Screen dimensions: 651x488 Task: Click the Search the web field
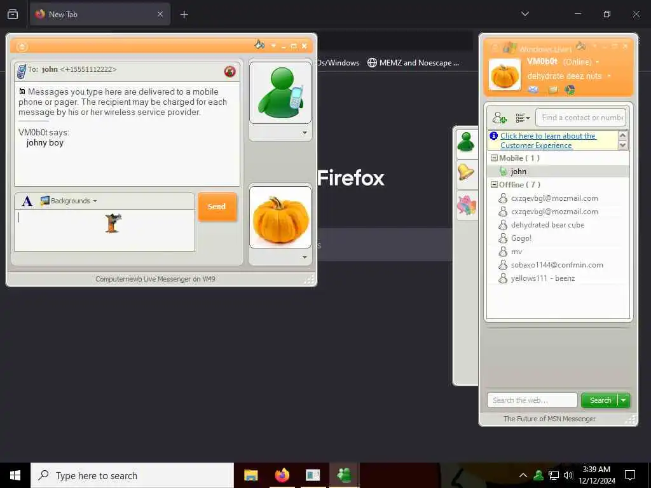532,400
